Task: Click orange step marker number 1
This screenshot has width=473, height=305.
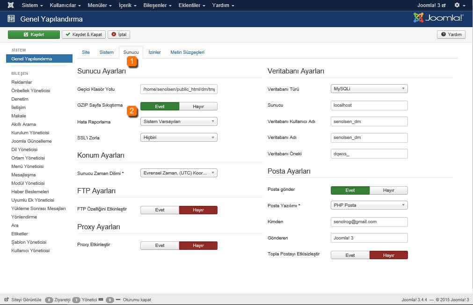Action: 132,61
